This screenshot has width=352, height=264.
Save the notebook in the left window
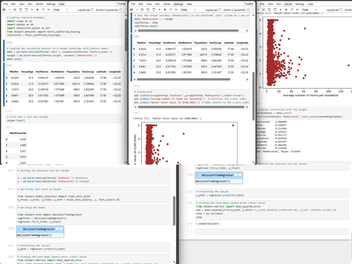[x=4, y=10]
